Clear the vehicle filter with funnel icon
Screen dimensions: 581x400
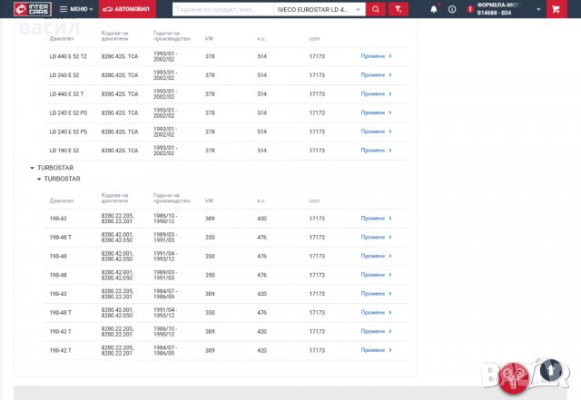click(397, 9)
